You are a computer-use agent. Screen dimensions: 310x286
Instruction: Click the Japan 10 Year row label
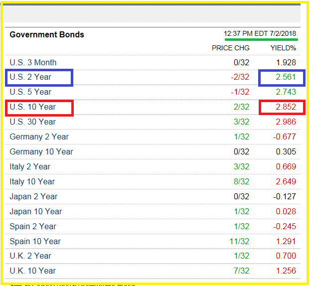(x=35, y=212)
